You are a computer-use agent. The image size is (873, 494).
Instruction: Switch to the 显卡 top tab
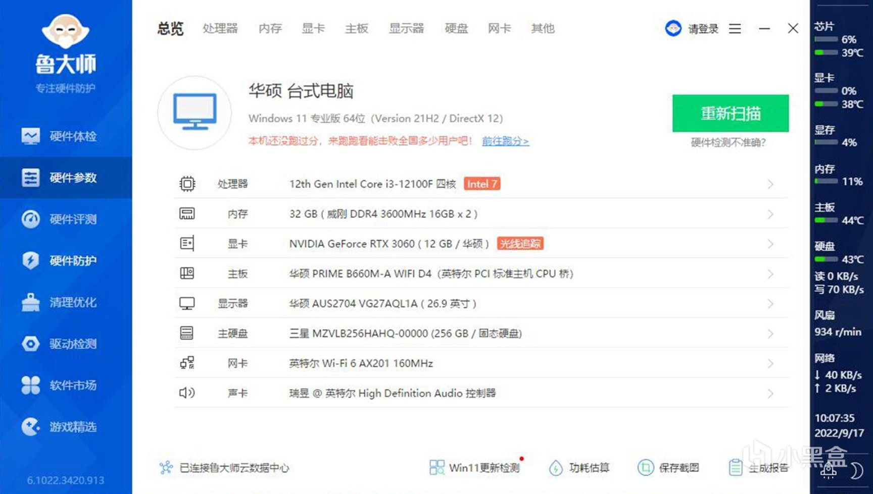pos(313,28)
